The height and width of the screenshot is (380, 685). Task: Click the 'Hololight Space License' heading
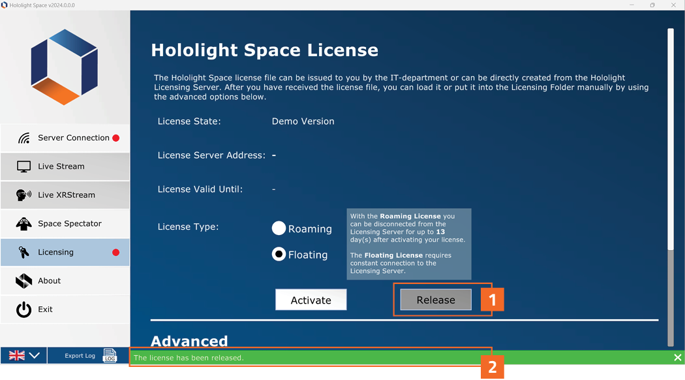point(265,50)
